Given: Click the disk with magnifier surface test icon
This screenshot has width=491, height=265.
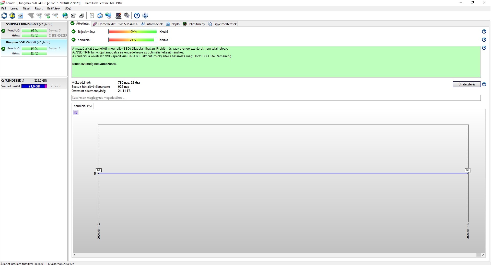Looking at the screenshot, I should tap(55, 16).
